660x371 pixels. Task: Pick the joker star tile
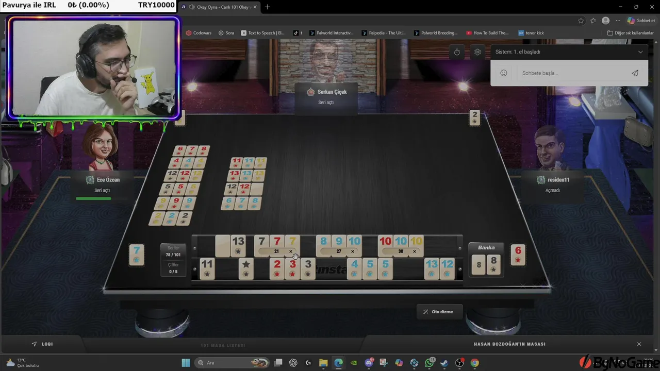tap(246, 268)
